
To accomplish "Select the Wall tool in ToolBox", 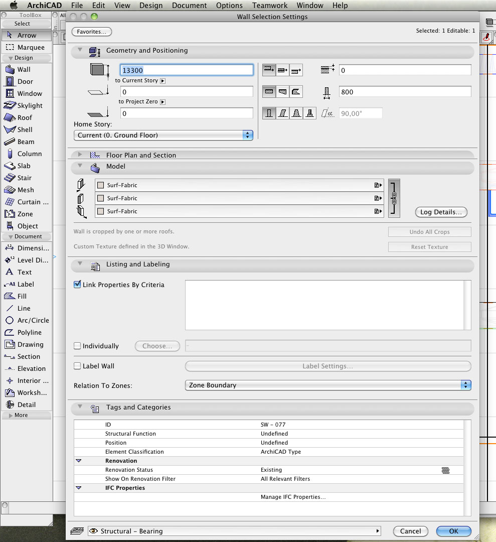I will (24, 70).
